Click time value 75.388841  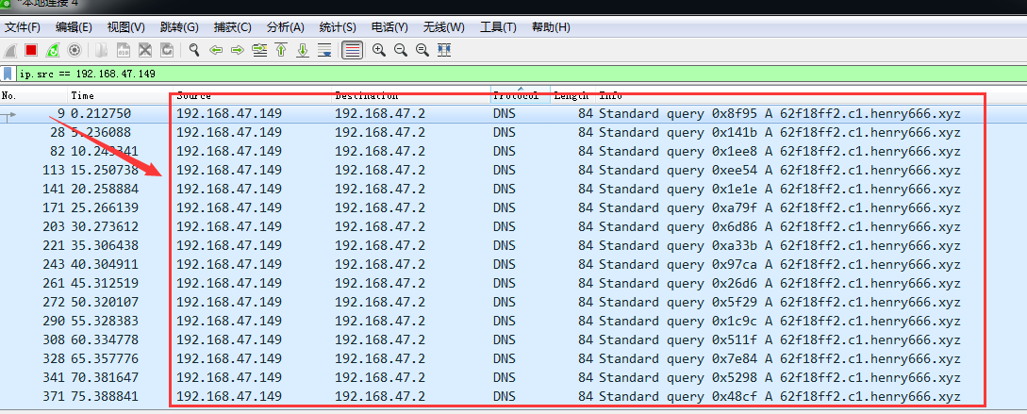(105, 397)
